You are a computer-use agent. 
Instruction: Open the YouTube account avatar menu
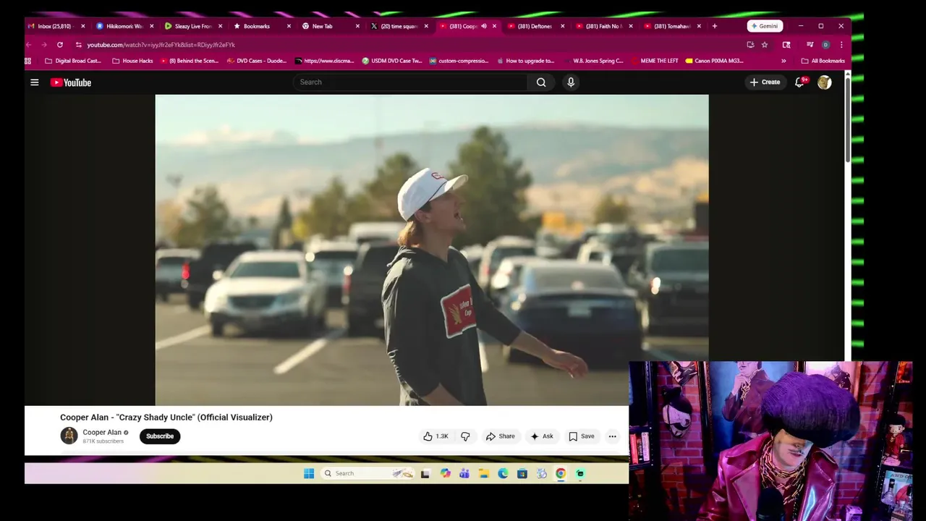(824, 82)
